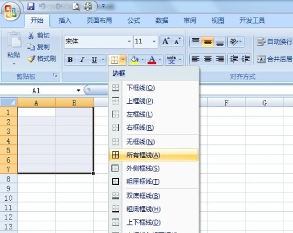Click the quick print icon

point(88,6)
